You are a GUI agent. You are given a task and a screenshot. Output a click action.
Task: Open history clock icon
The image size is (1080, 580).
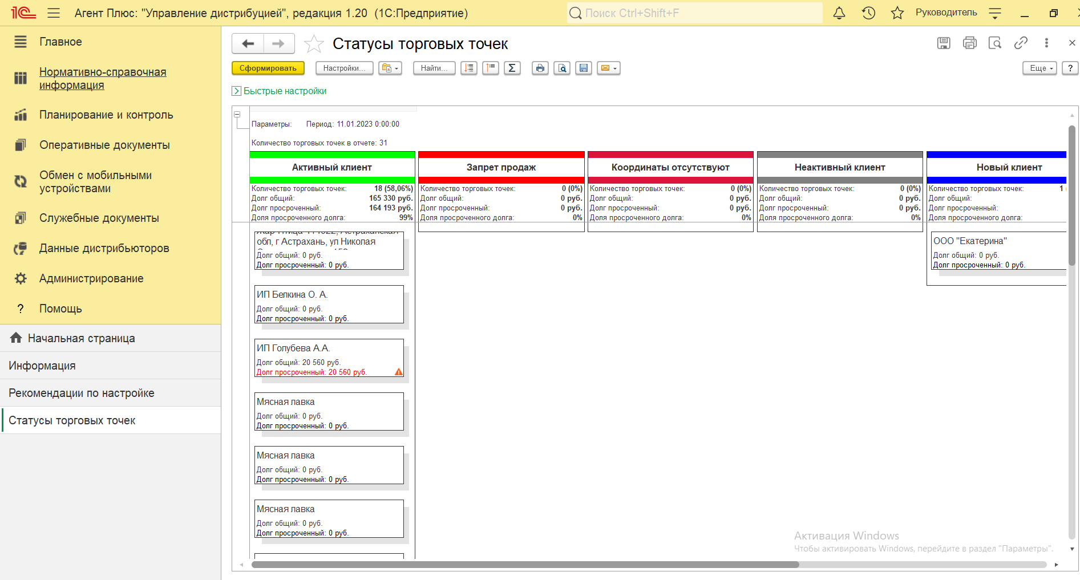[868, 13]
